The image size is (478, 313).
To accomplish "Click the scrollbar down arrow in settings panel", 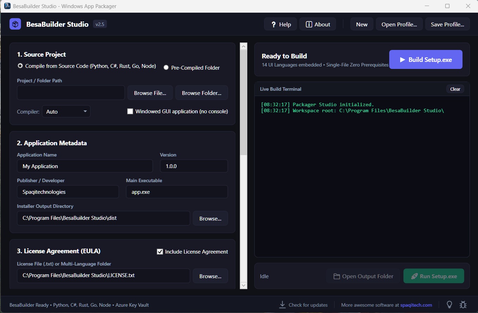I will point(243,285).
